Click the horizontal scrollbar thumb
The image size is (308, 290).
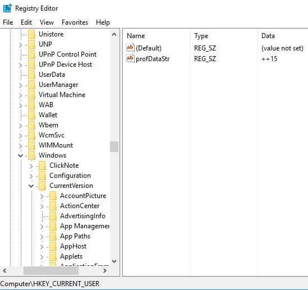[x=51, y=271]
